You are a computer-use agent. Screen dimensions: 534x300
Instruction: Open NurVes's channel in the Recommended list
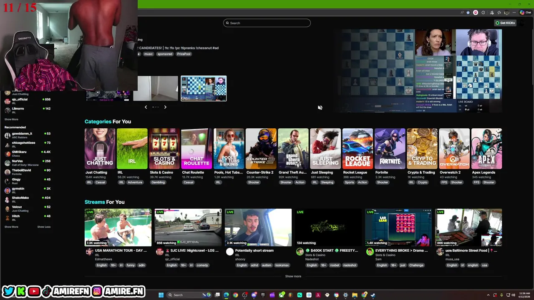(27, 163)
